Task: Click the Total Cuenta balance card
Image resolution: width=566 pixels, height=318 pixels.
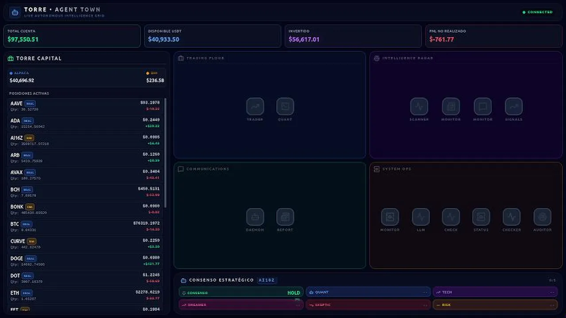Action: point(72,36)
